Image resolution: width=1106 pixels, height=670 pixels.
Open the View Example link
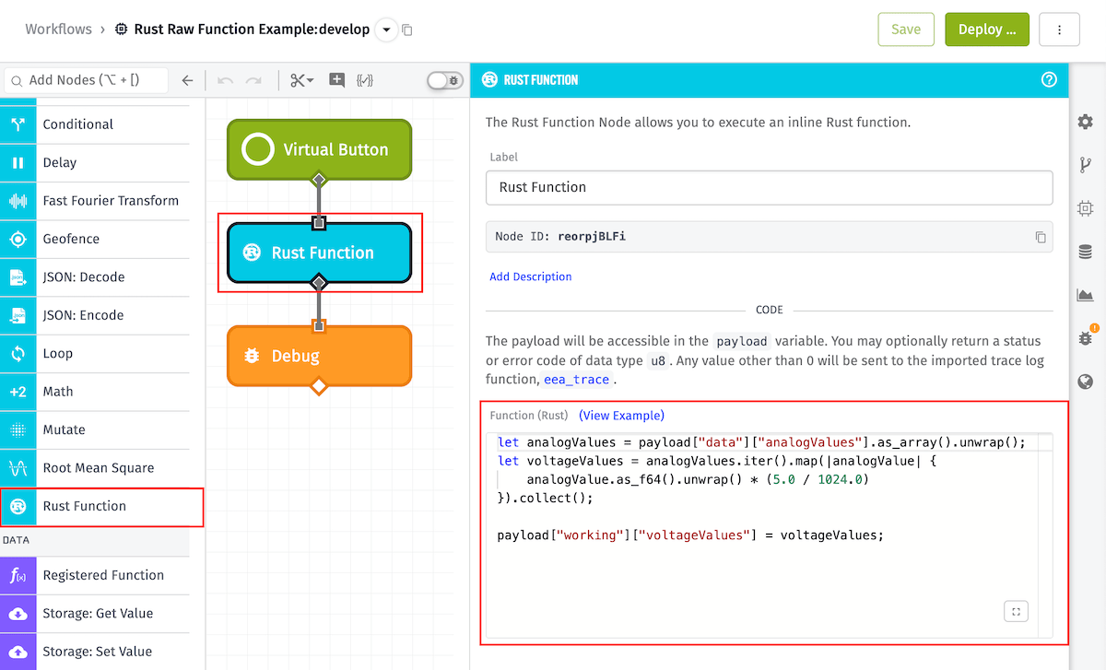[621, 416]
